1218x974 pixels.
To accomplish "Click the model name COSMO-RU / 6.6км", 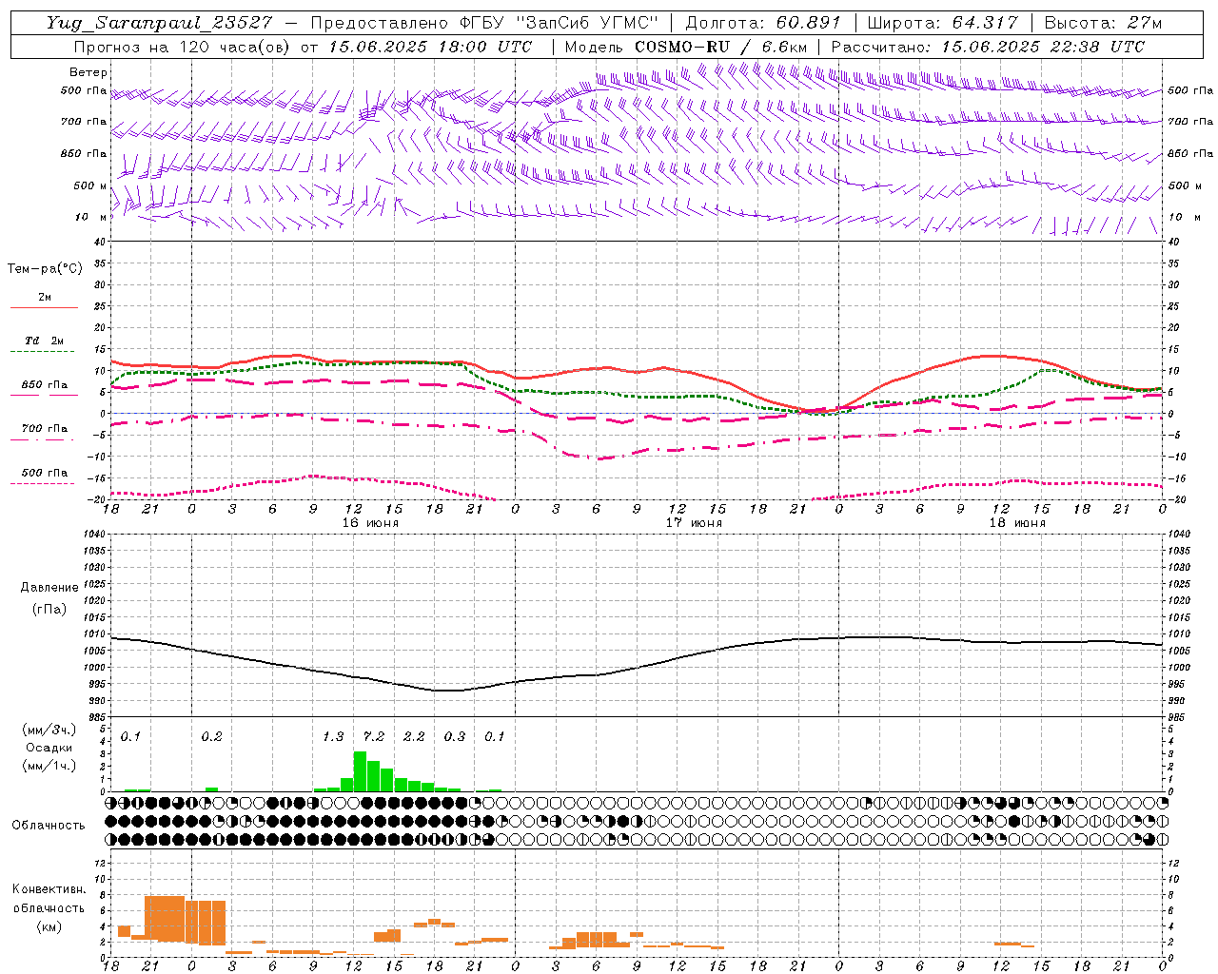I will pyautogui.click(x=721, y=47).
